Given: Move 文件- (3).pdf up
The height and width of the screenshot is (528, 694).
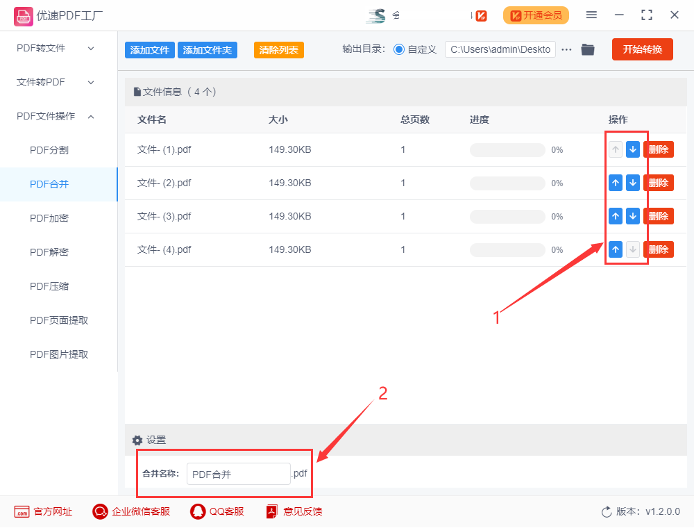Looking at the screenshot, I should (x=615, y=216).
